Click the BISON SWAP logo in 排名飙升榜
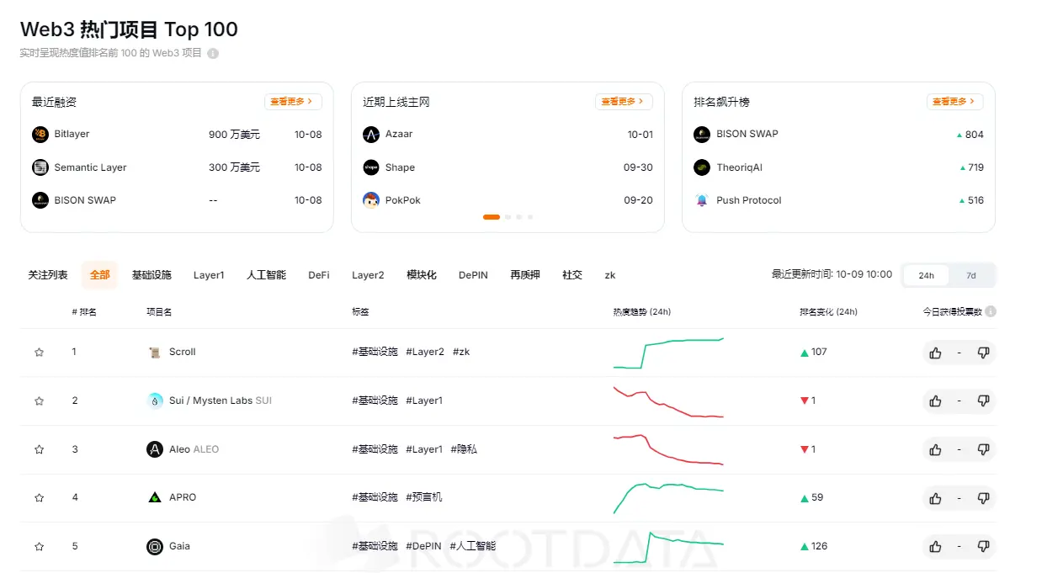Screen dimensions: 1063x573 pyautogui.click(x=701, y=134)
